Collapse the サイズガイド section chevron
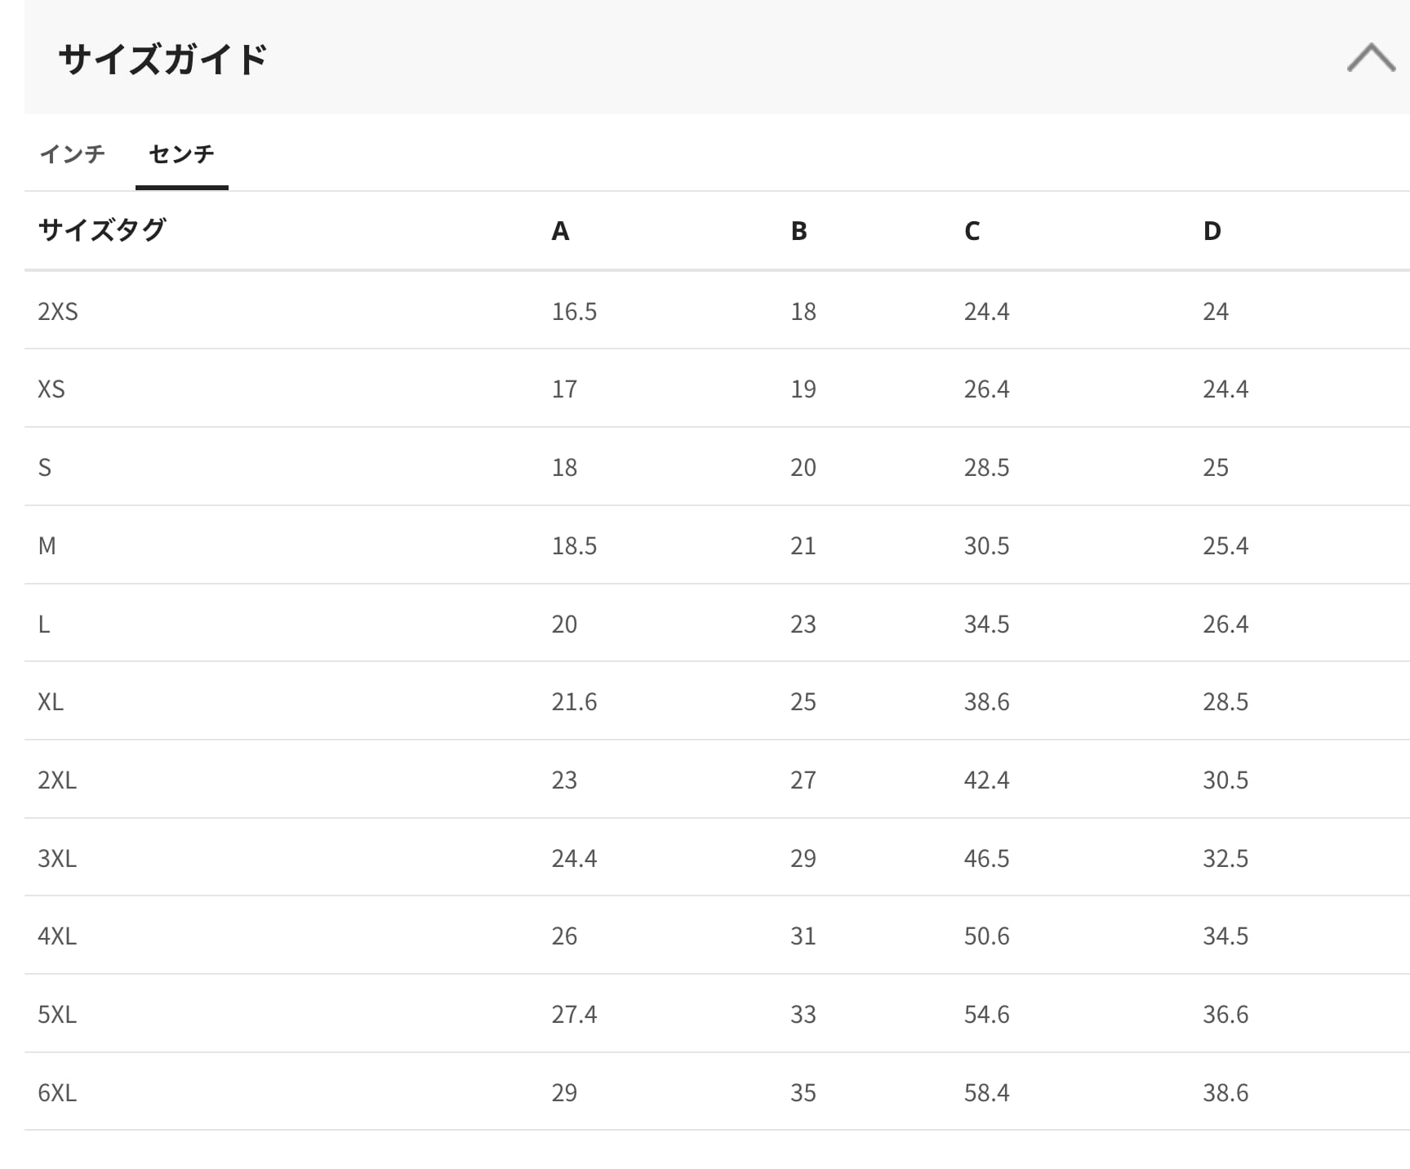Image resolution: width=1410 pixels, height=1169 pixels. click(1370, 58)
